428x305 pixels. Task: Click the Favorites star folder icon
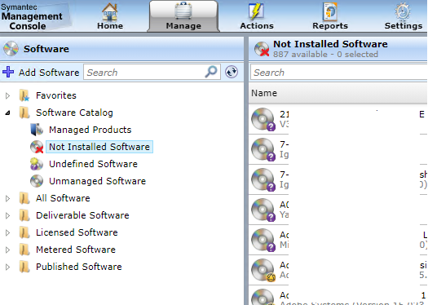coord(24,95)
